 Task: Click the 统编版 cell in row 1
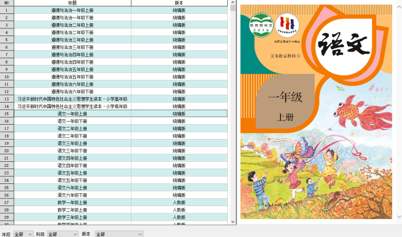179,10
